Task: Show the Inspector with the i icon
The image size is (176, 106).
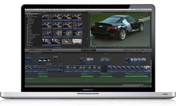Action: pyautogui.click(x=150, y=50)
